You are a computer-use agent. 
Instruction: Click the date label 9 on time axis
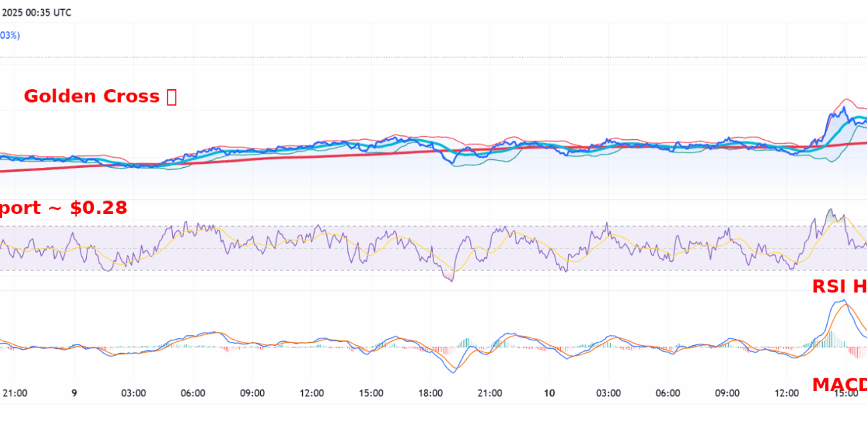pos(74,393)
